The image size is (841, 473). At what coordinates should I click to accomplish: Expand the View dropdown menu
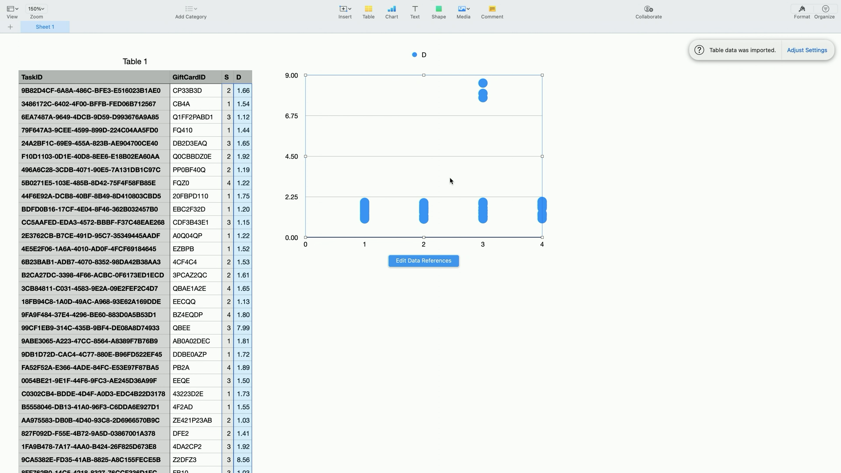pos(12,9)
